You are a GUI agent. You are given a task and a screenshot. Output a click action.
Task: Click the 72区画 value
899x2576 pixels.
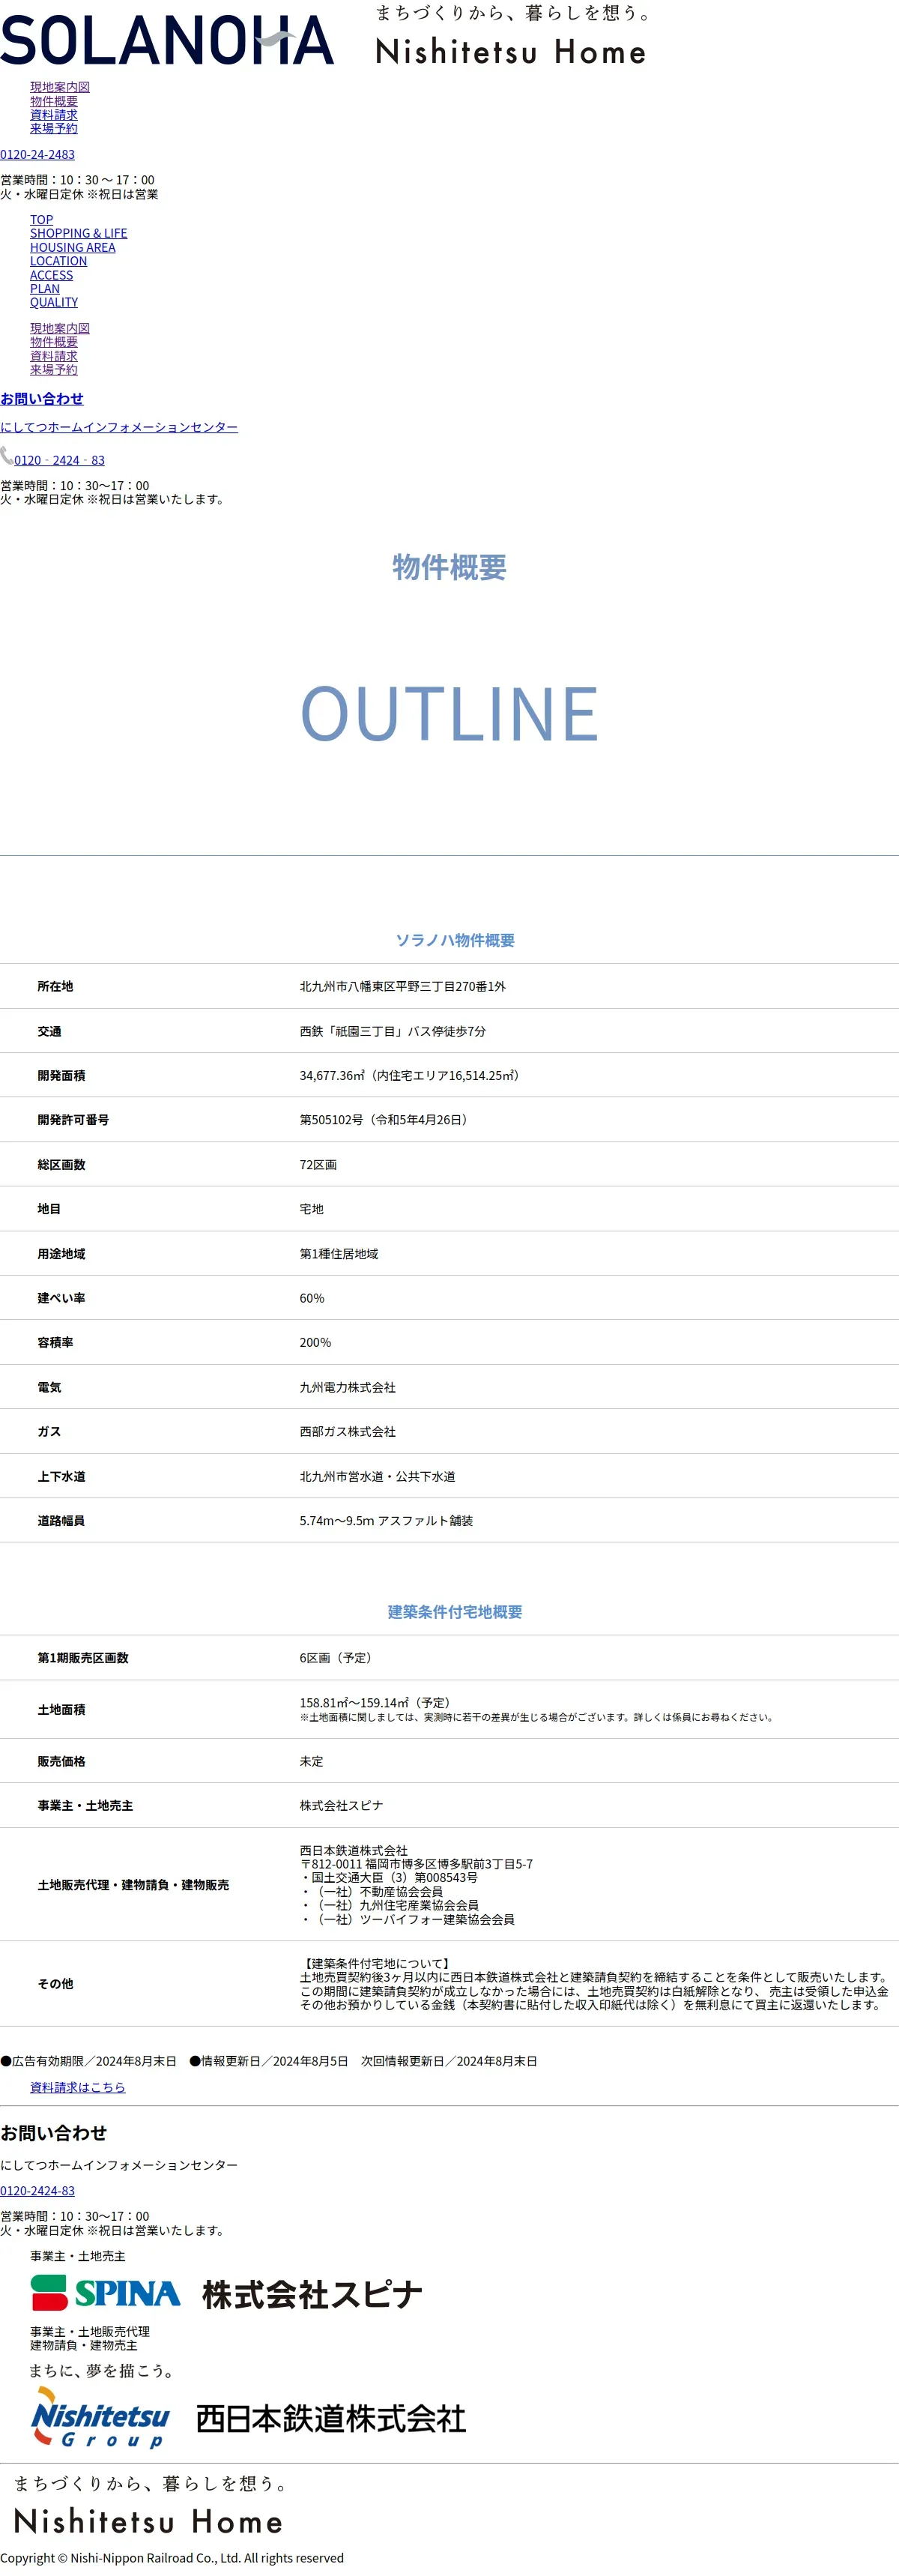[x=318, y=1165]
